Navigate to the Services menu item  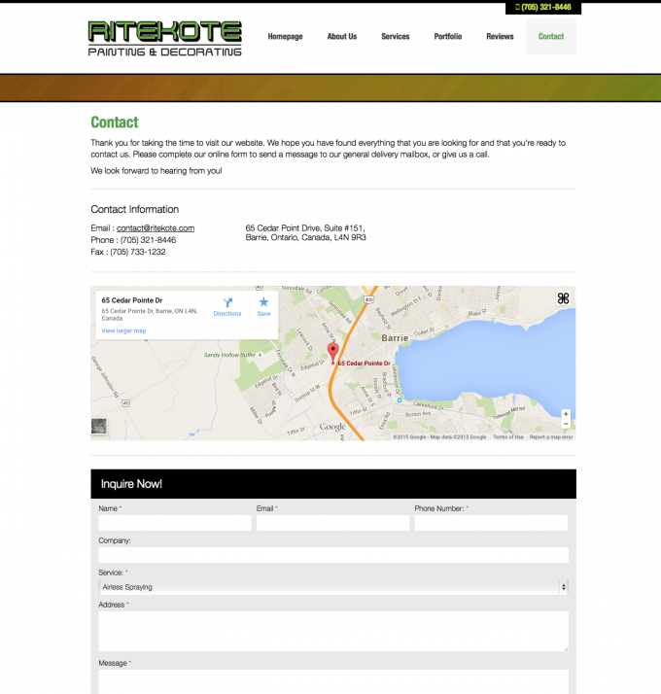pos(395,37)
